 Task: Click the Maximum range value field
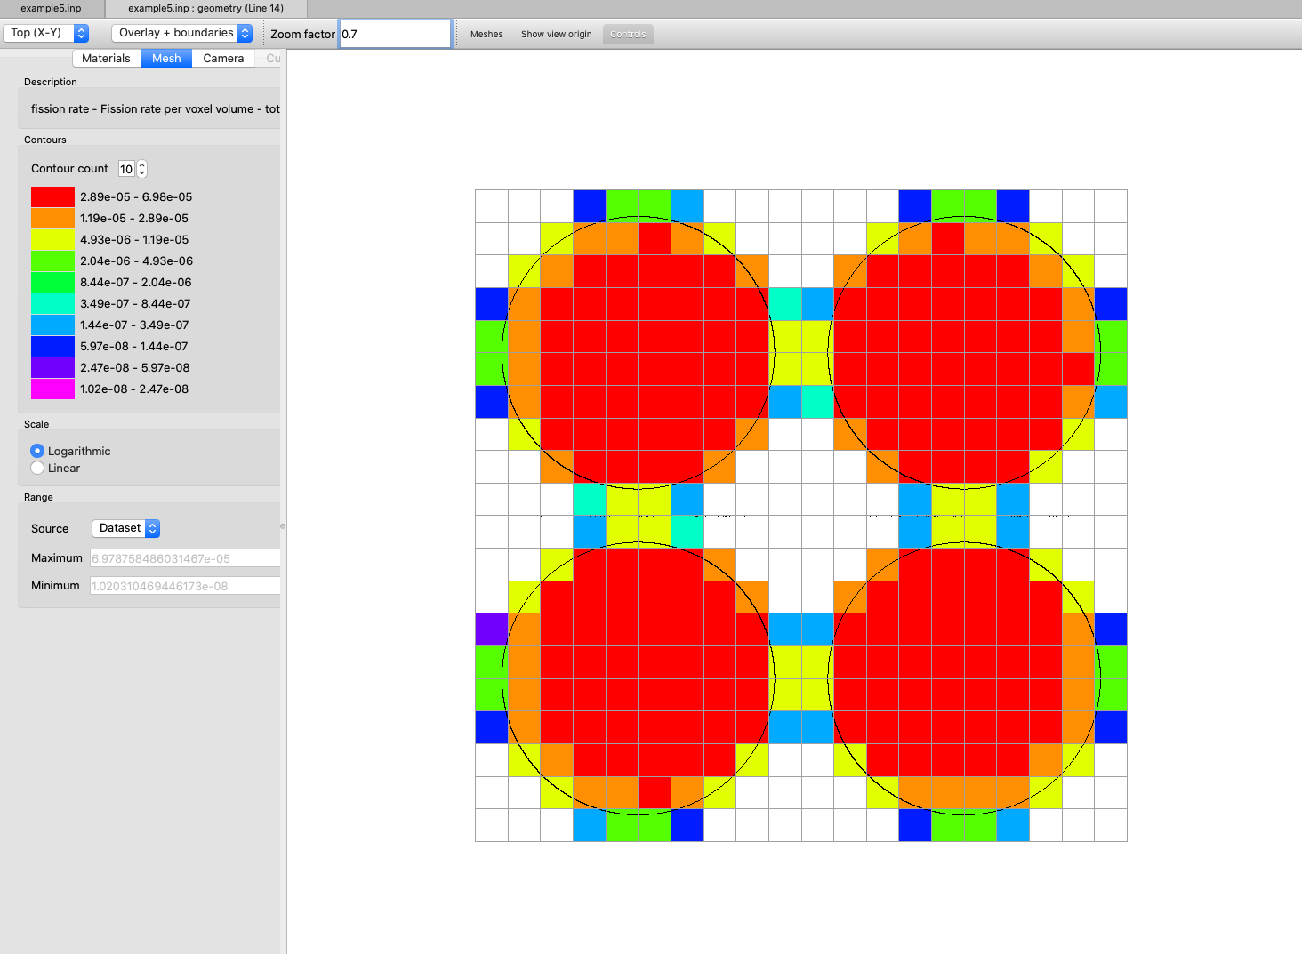184,558
